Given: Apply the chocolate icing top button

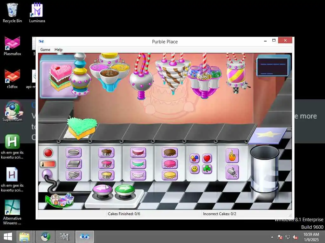Looking at the screenshot, I should (170, 153).
